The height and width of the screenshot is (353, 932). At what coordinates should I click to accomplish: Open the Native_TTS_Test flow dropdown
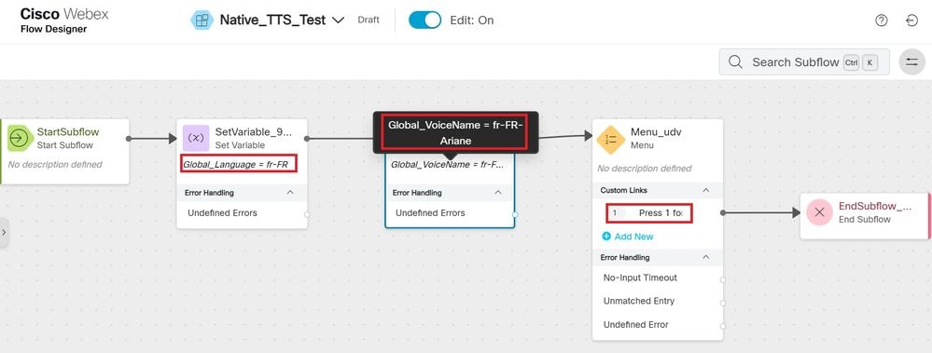tap(338, 20)
